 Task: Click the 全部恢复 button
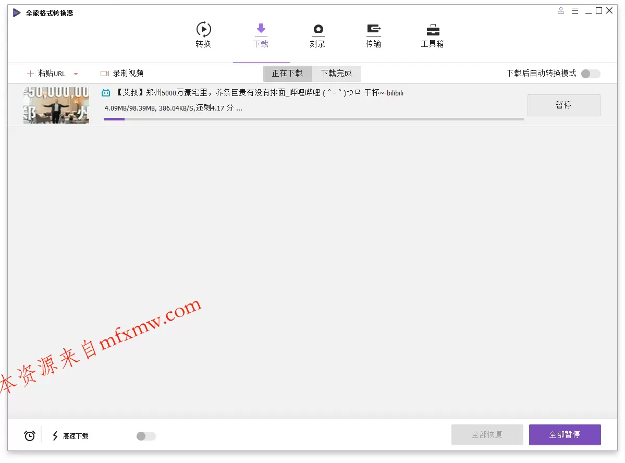pyautogui.click(x=487, y=434)
